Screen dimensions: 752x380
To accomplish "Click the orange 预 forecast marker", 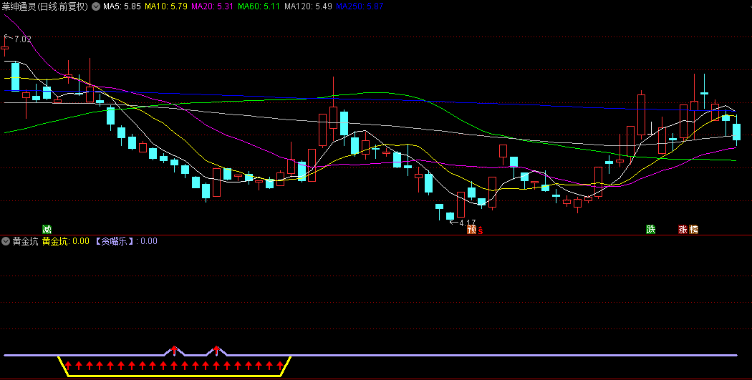I will tap(472, 230).
